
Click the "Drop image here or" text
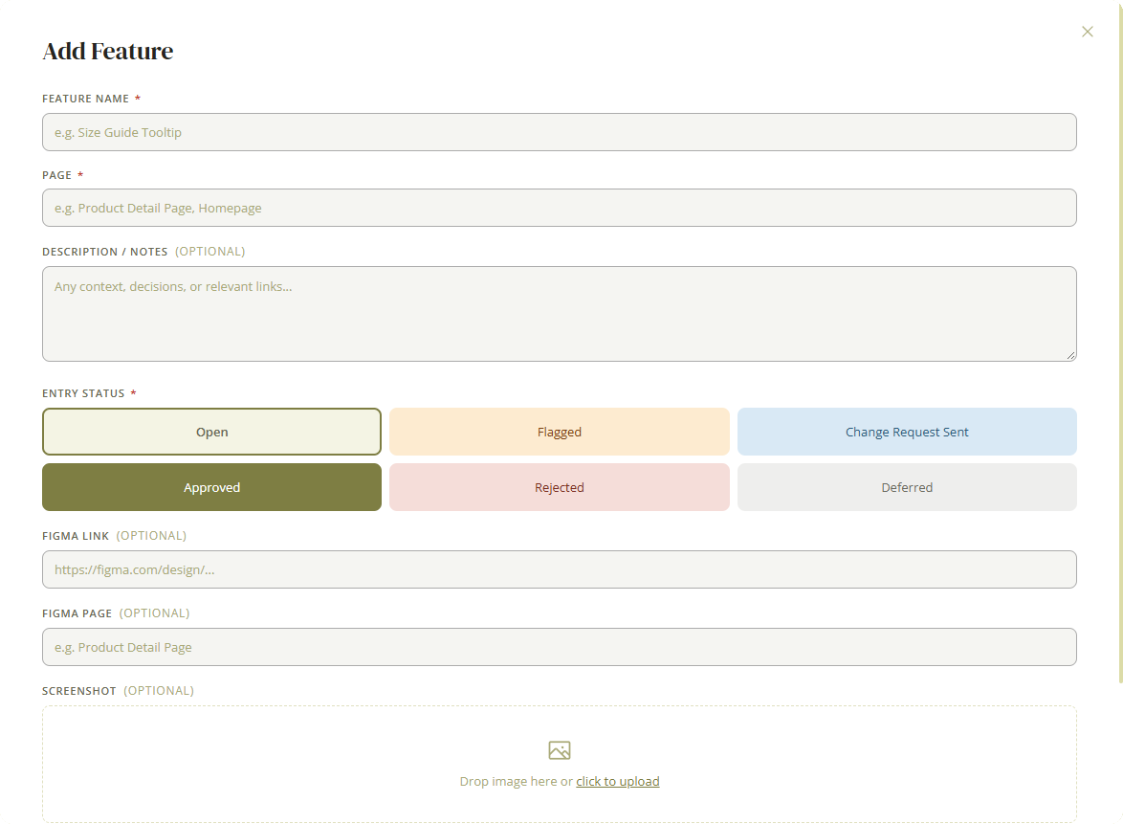[x=517, y=781]
